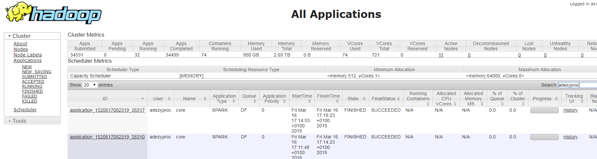Sort by FinalStatus column sort icon
The width and height of the screenshot is (597, 159).
[398, 99]
